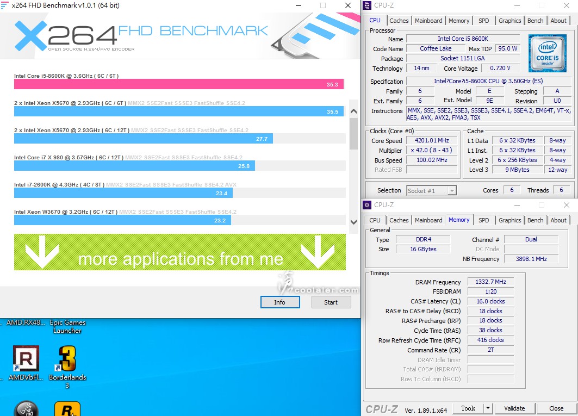The width and height of the screenshot is (578, 416).
Task: Open the Epic Games Launcher desktop shortcut
Action: tap(67, 326)
